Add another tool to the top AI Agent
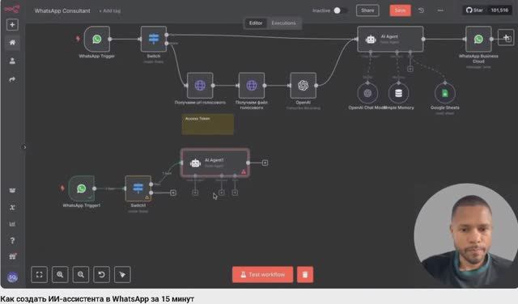 [410, 69]
